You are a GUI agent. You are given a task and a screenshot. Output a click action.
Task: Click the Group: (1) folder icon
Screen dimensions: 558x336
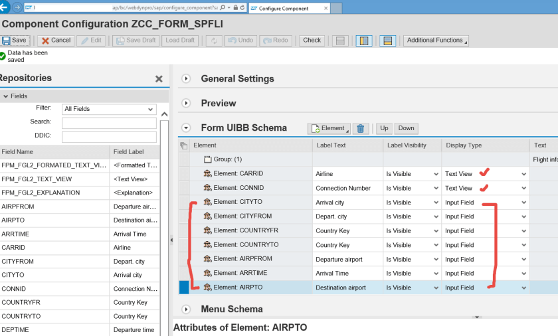click(x=207, y=159)
